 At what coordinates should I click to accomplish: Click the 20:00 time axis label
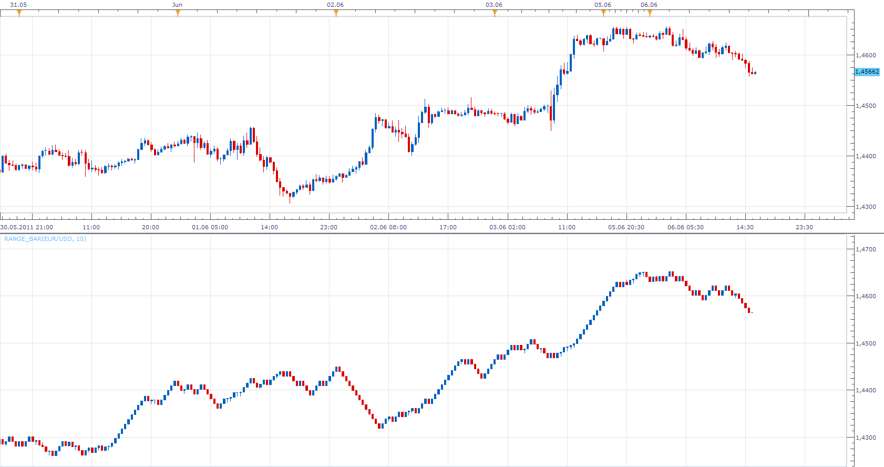[151, 227]
